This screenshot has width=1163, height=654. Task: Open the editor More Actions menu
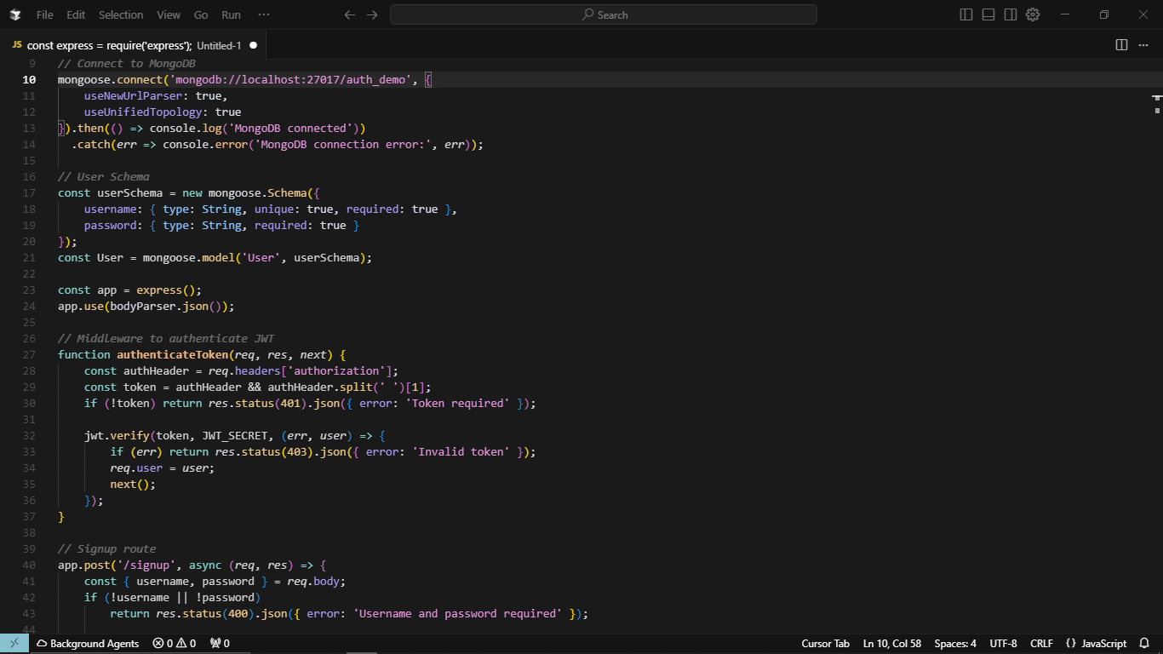tap(1145, 45)
